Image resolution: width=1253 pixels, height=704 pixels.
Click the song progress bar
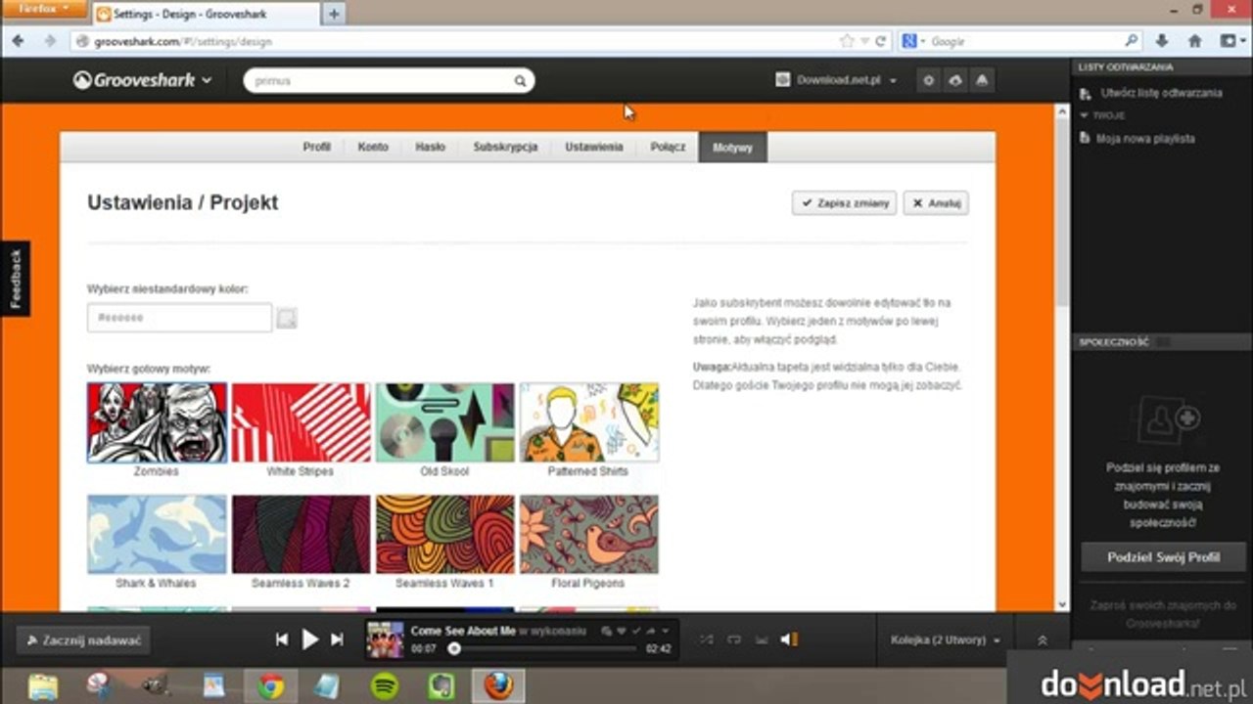pyautogui.click(x=543, y=648)
